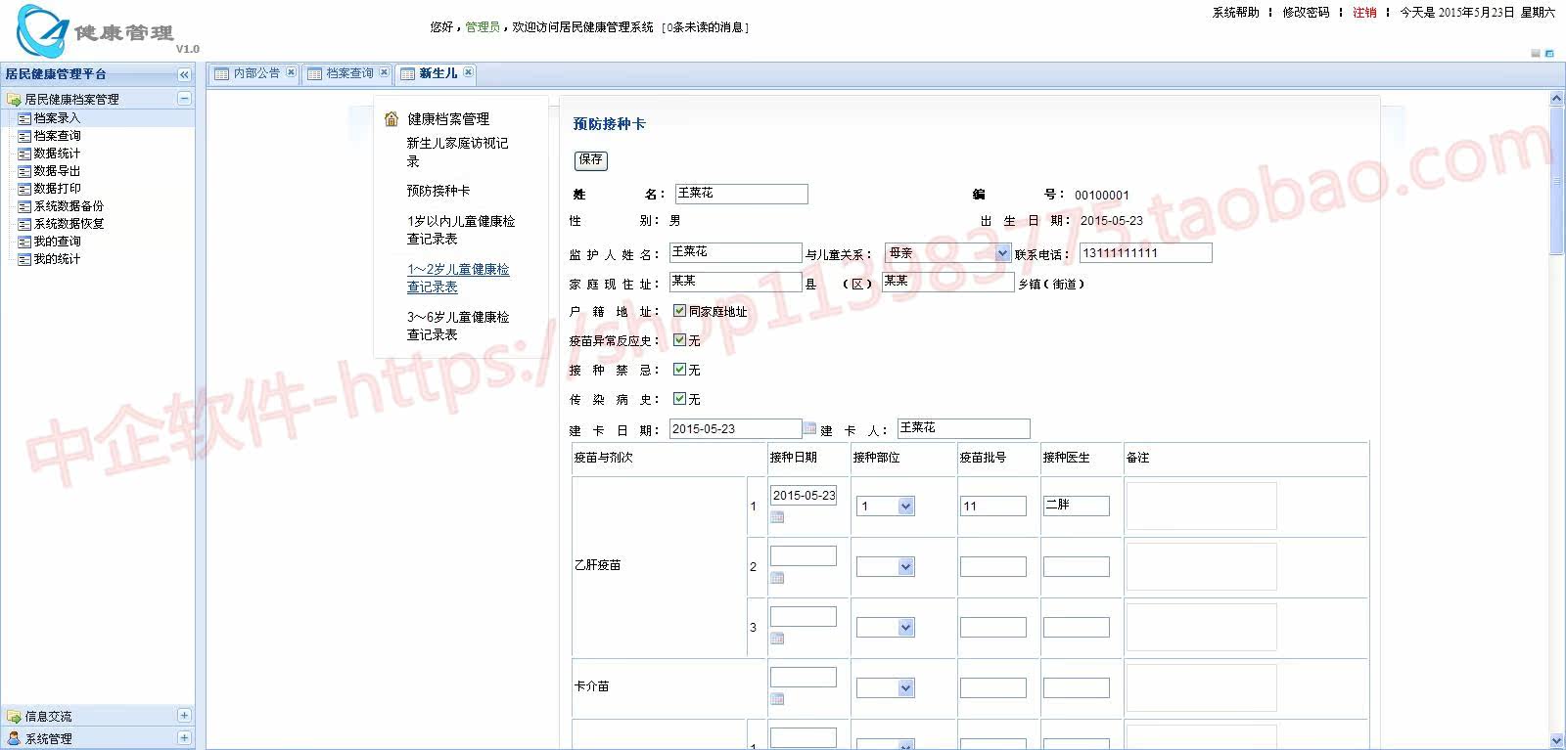Image resolution: width=1566 pixels, height=750 pixels.
Task: Open calendar icon for 乙肝疫苗 dose 1
Action: click(777, 517)
